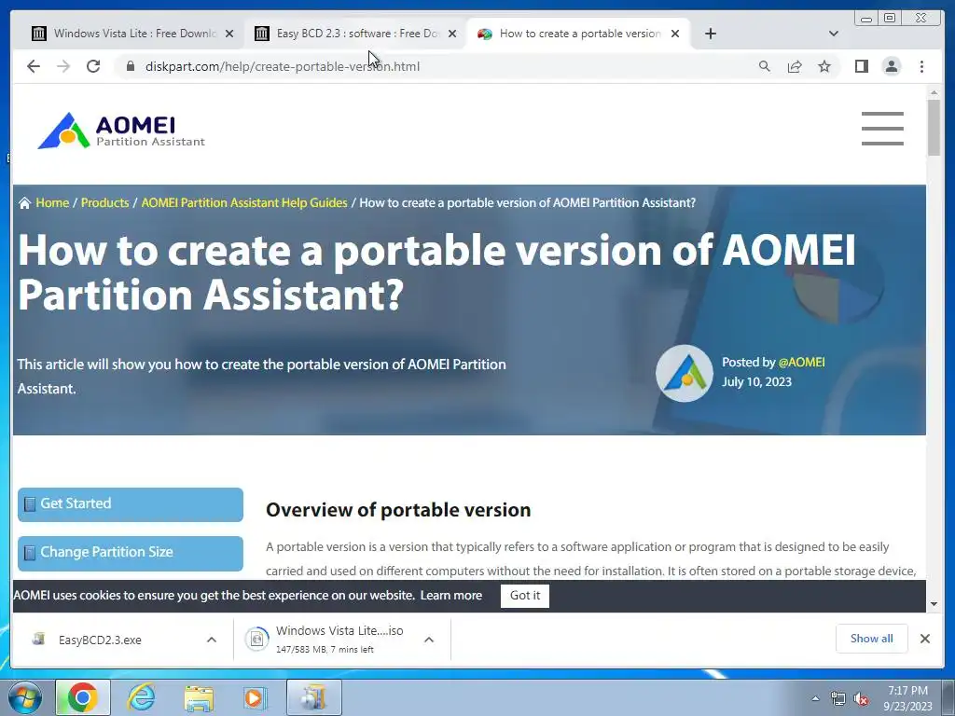Open the Chrome three-dot menu

(x=921, y=66)
